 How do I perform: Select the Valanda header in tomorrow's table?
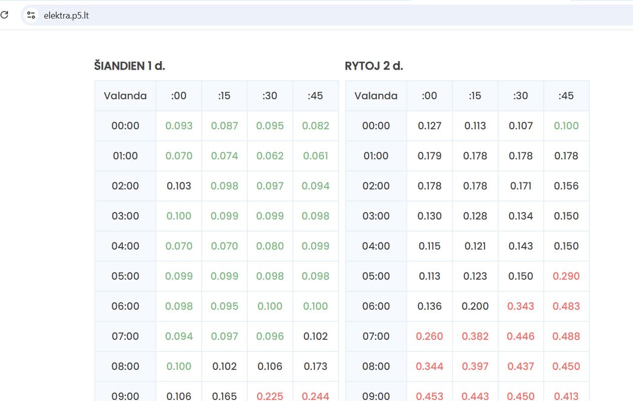pyautogui.click(x=376, y=96)
